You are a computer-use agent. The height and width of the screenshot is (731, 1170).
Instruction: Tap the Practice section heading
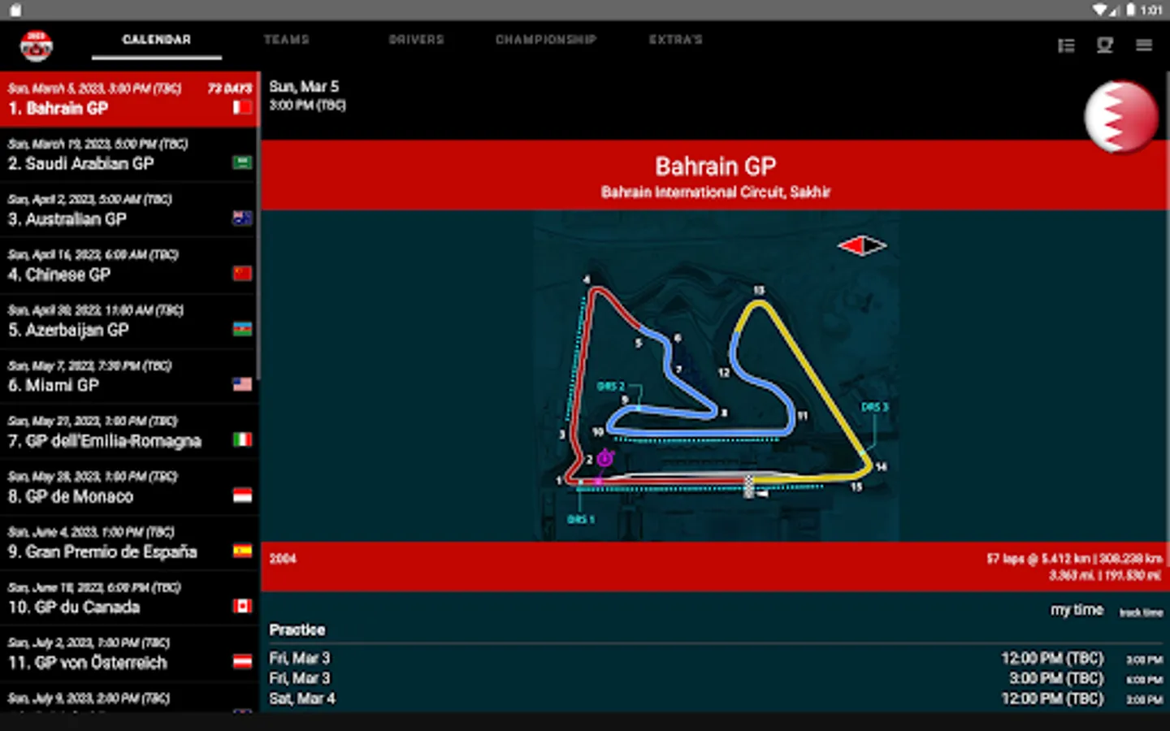point(297,629)
